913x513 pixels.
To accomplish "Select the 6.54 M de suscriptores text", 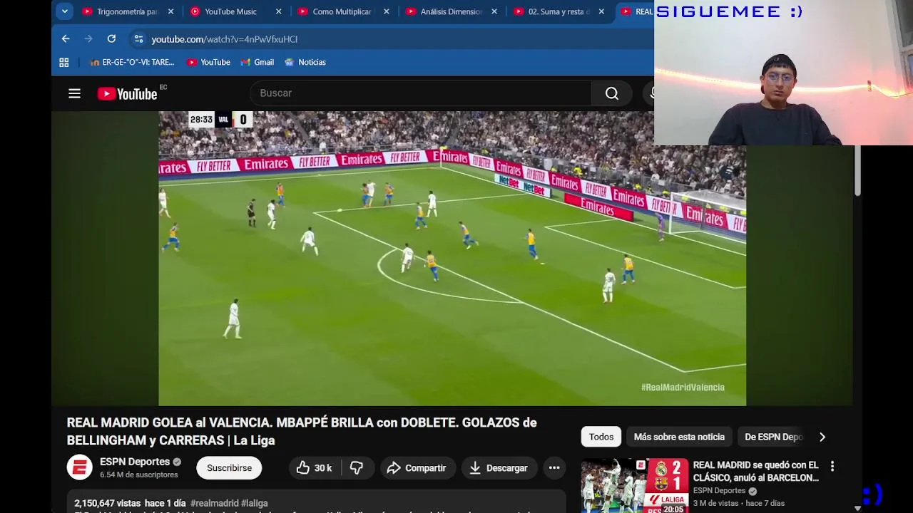I will [x=139, y=475].
